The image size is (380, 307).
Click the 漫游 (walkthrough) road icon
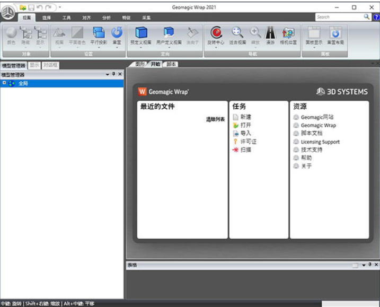[270, 33]
